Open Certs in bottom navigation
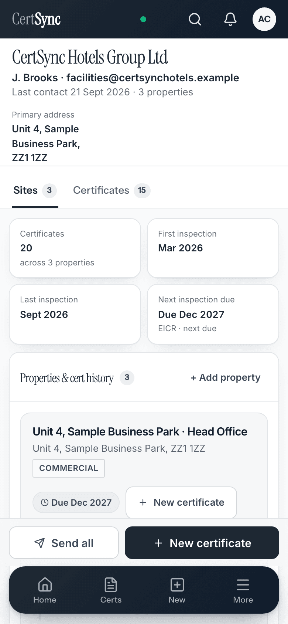Image resolution: width=288 pixels, height=624 pixels. [x=111, y=590]
